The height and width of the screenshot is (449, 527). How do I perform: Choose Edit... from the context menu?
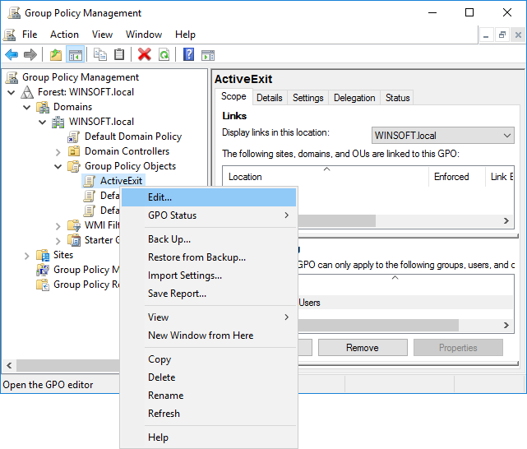pos(208,197)
